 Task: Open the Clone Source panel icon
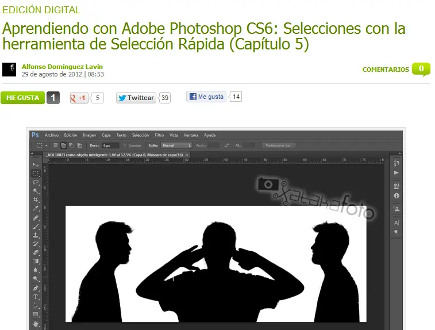coord(396,209)
